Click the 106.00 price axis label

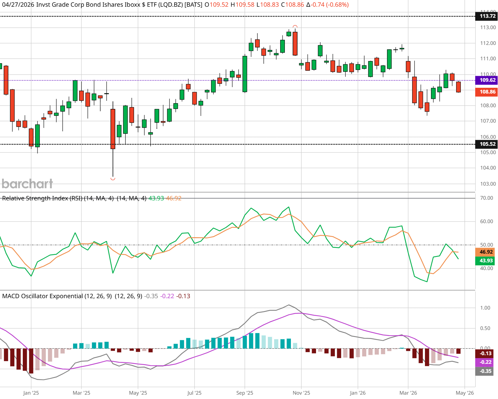tap(488, 137)
